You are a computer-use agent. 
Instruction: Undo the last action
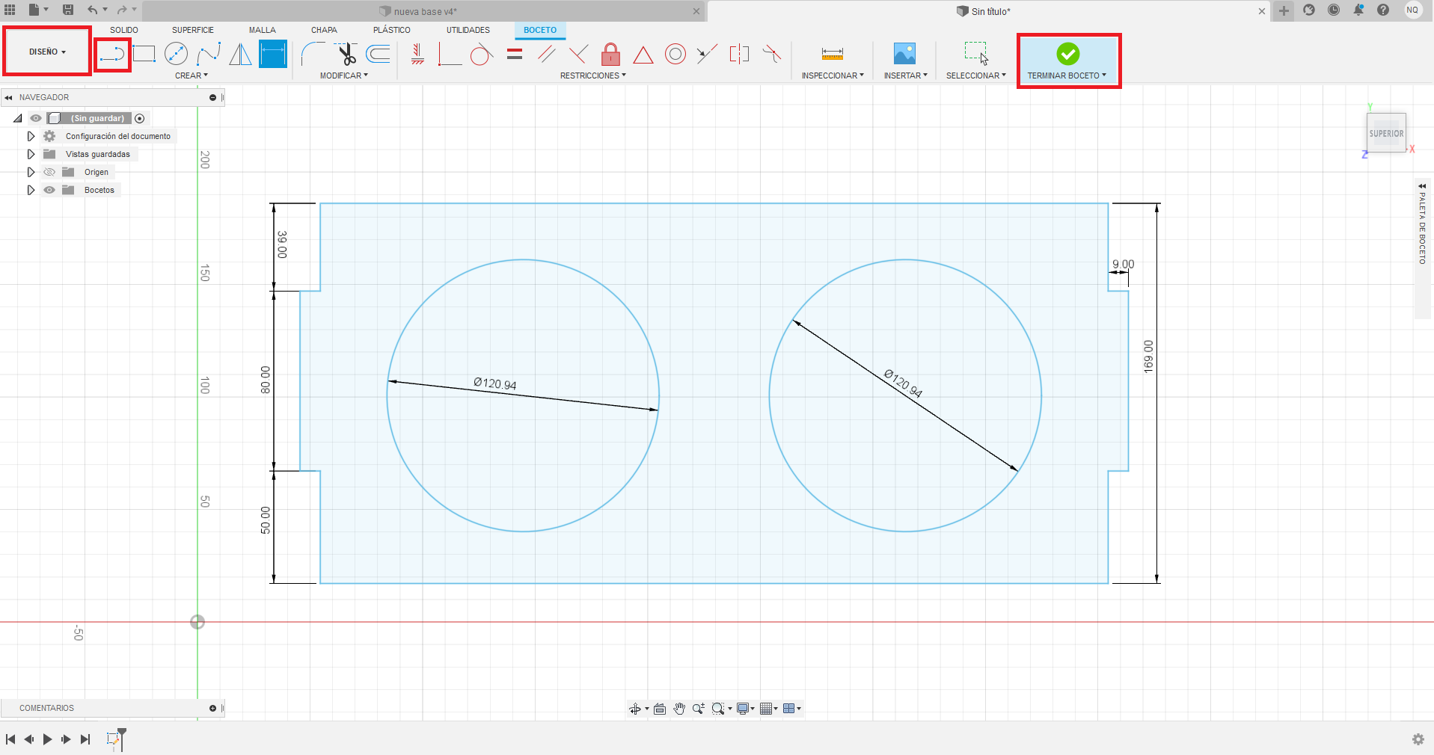click(x=93, y=10)
